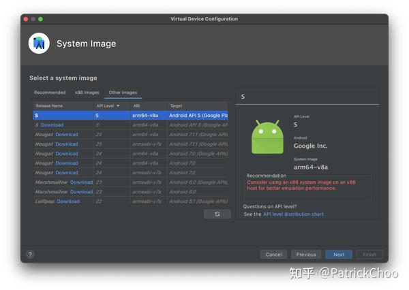Sort by API Level column arrow
Screen dimensions: 409x290
[x=118, y=106]
